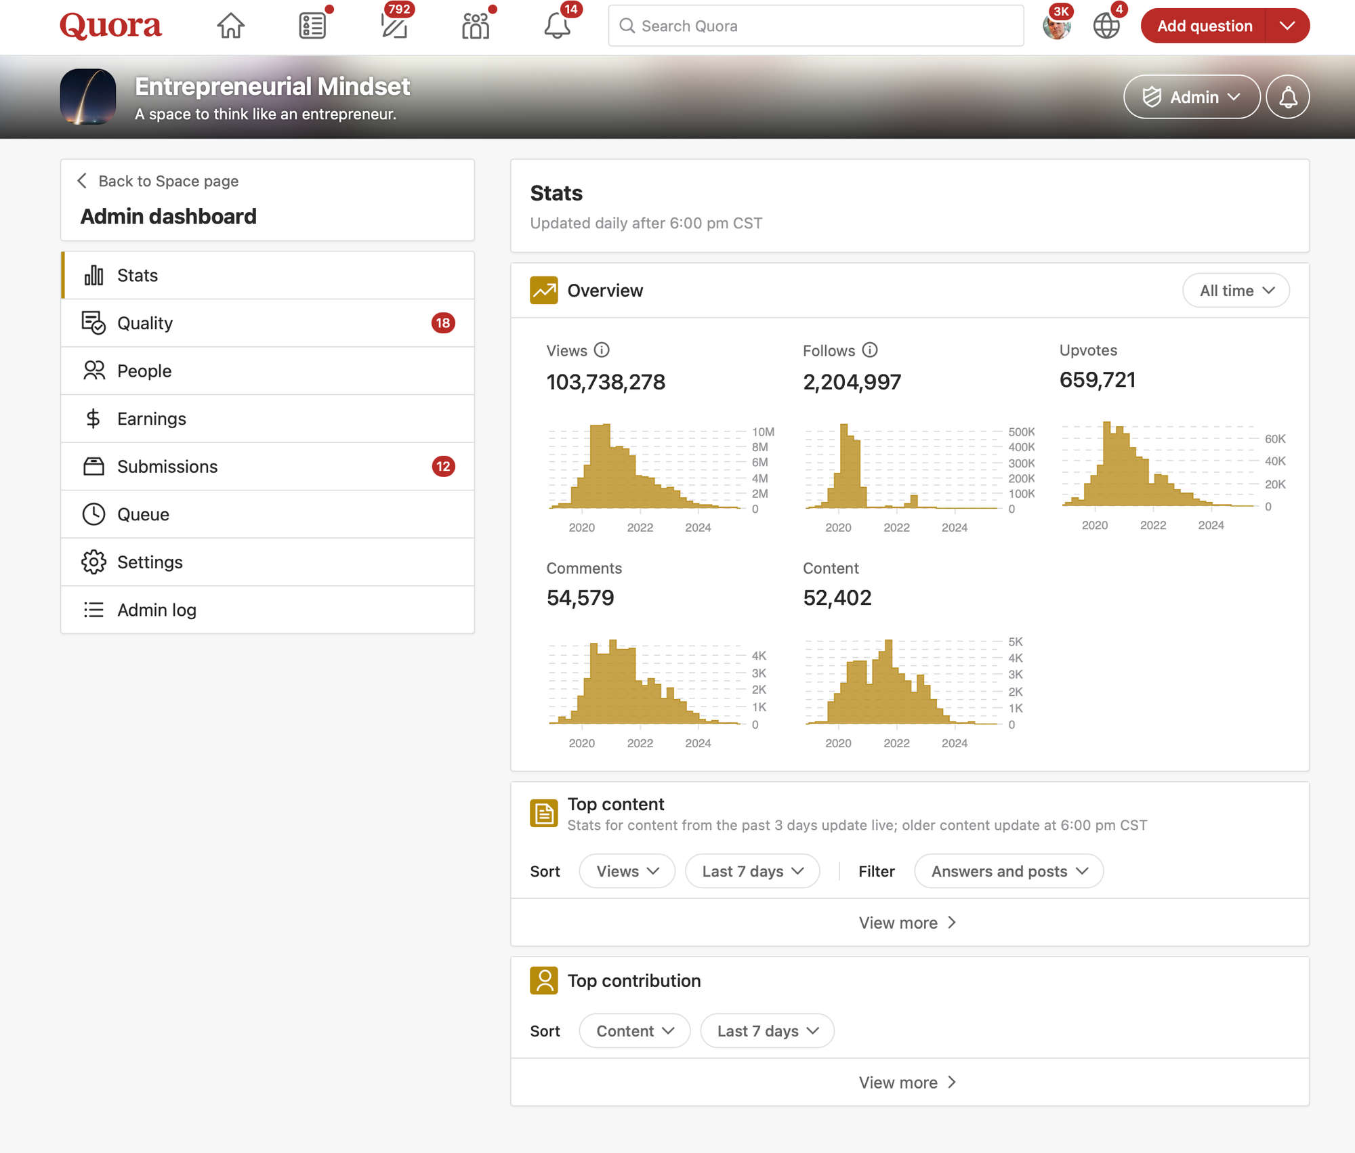Open the Answer pencil icon with 792 badge
The height and width of the screenshot is (1153, 1355).
point(394,26)
